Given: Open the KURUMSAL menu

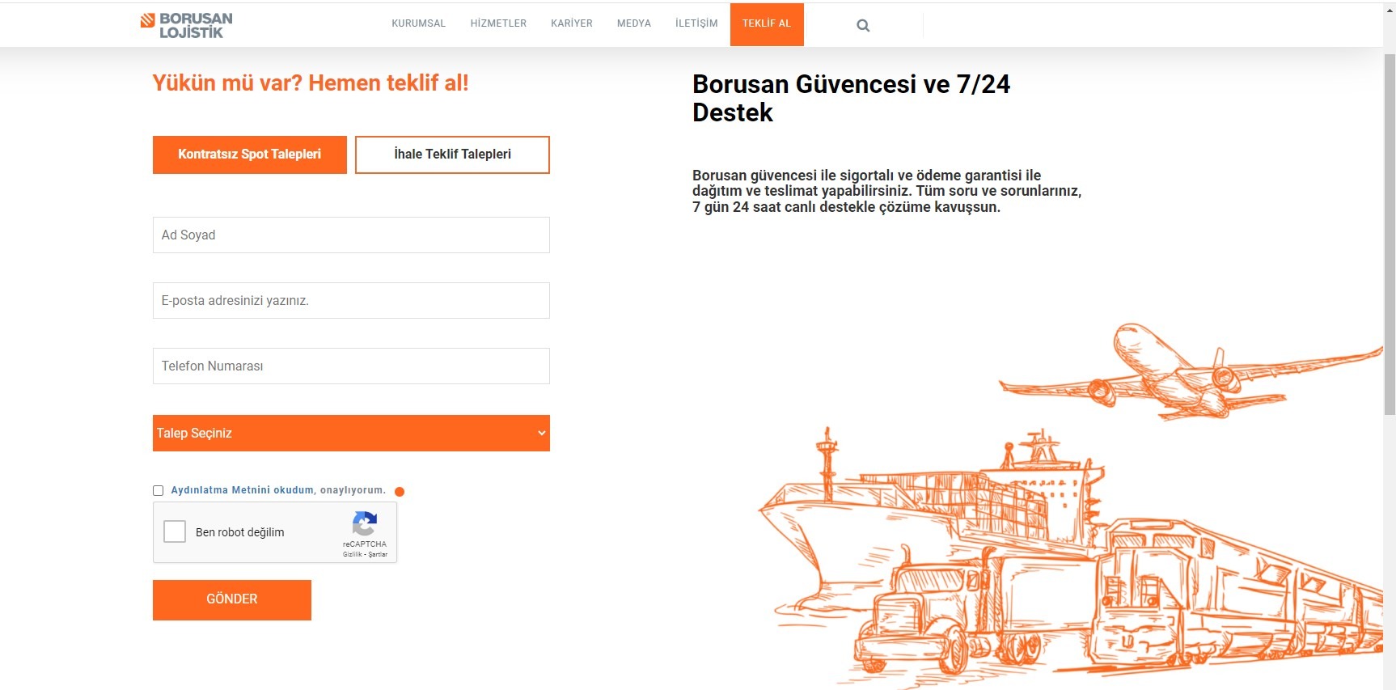Looking at the screenshot, I should tap(418, 23).
